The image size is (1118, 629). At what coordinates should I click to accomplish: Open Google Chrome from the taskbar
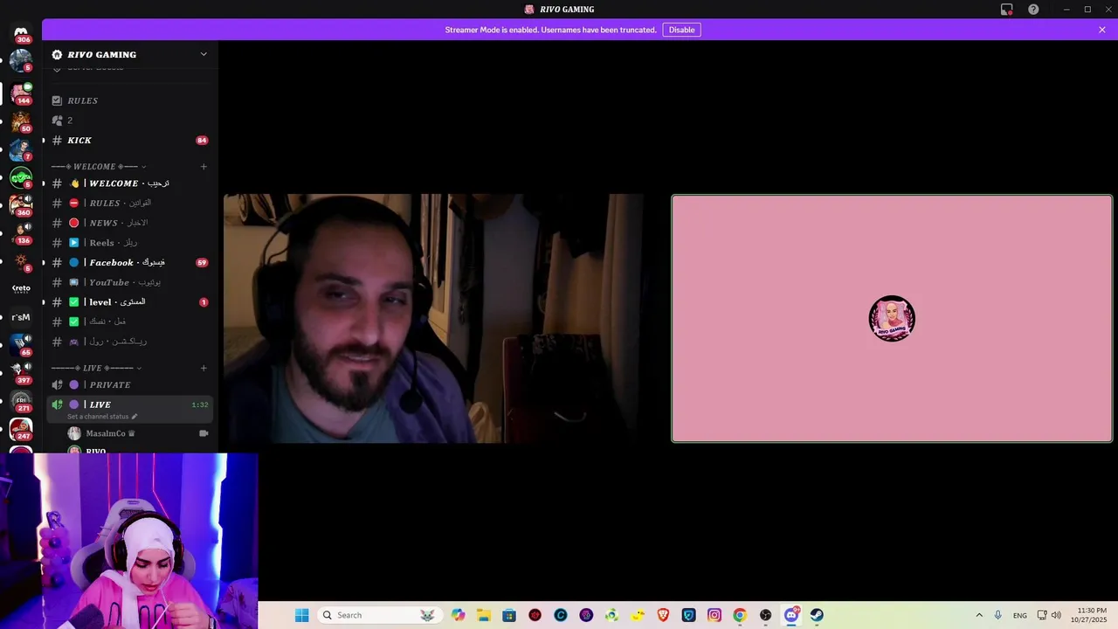[x=740, y=615]
